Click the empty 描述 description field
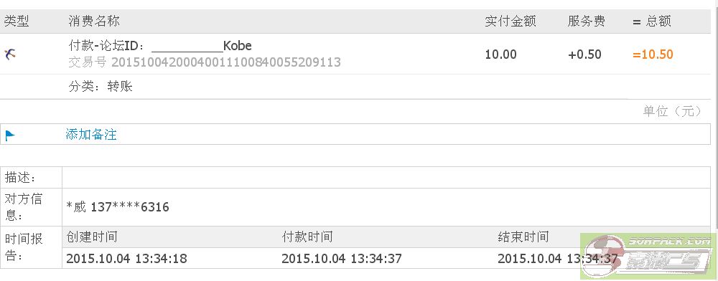Screen dimensions: 718x281 [386, 177]
